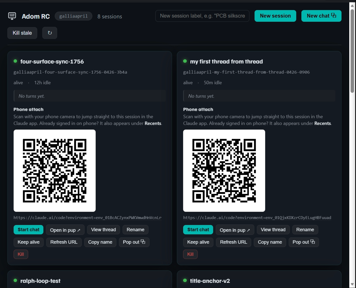Refresh URL for four-surface-sync-1756
Image resolution: width=356 pixels, height=288 pixels.
64,242
